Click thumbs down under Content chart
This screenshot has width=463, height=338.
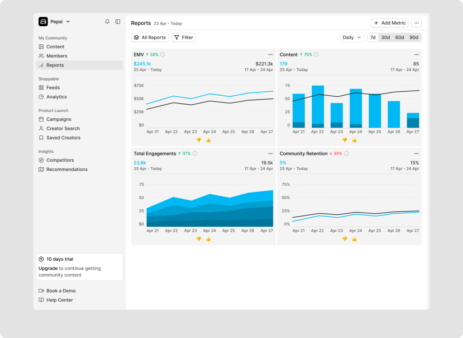(x=345, y=140)
